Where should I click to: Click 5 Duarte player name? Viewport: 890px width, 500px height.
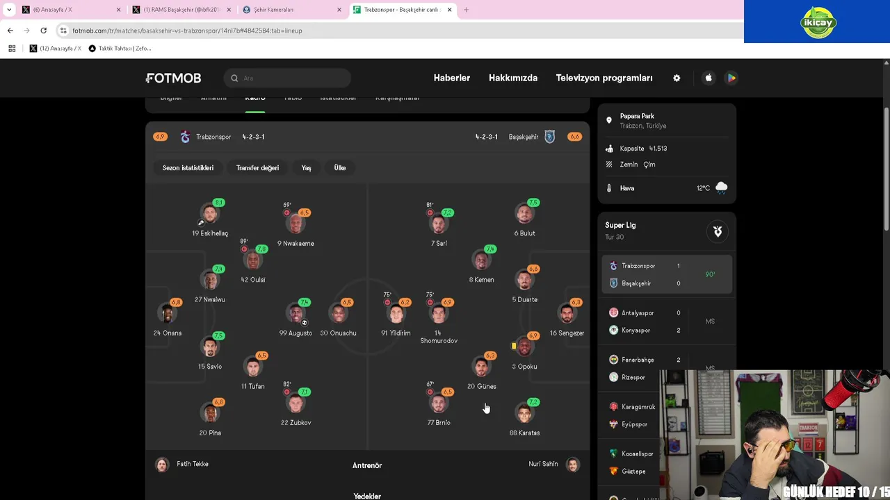(524, 300)
